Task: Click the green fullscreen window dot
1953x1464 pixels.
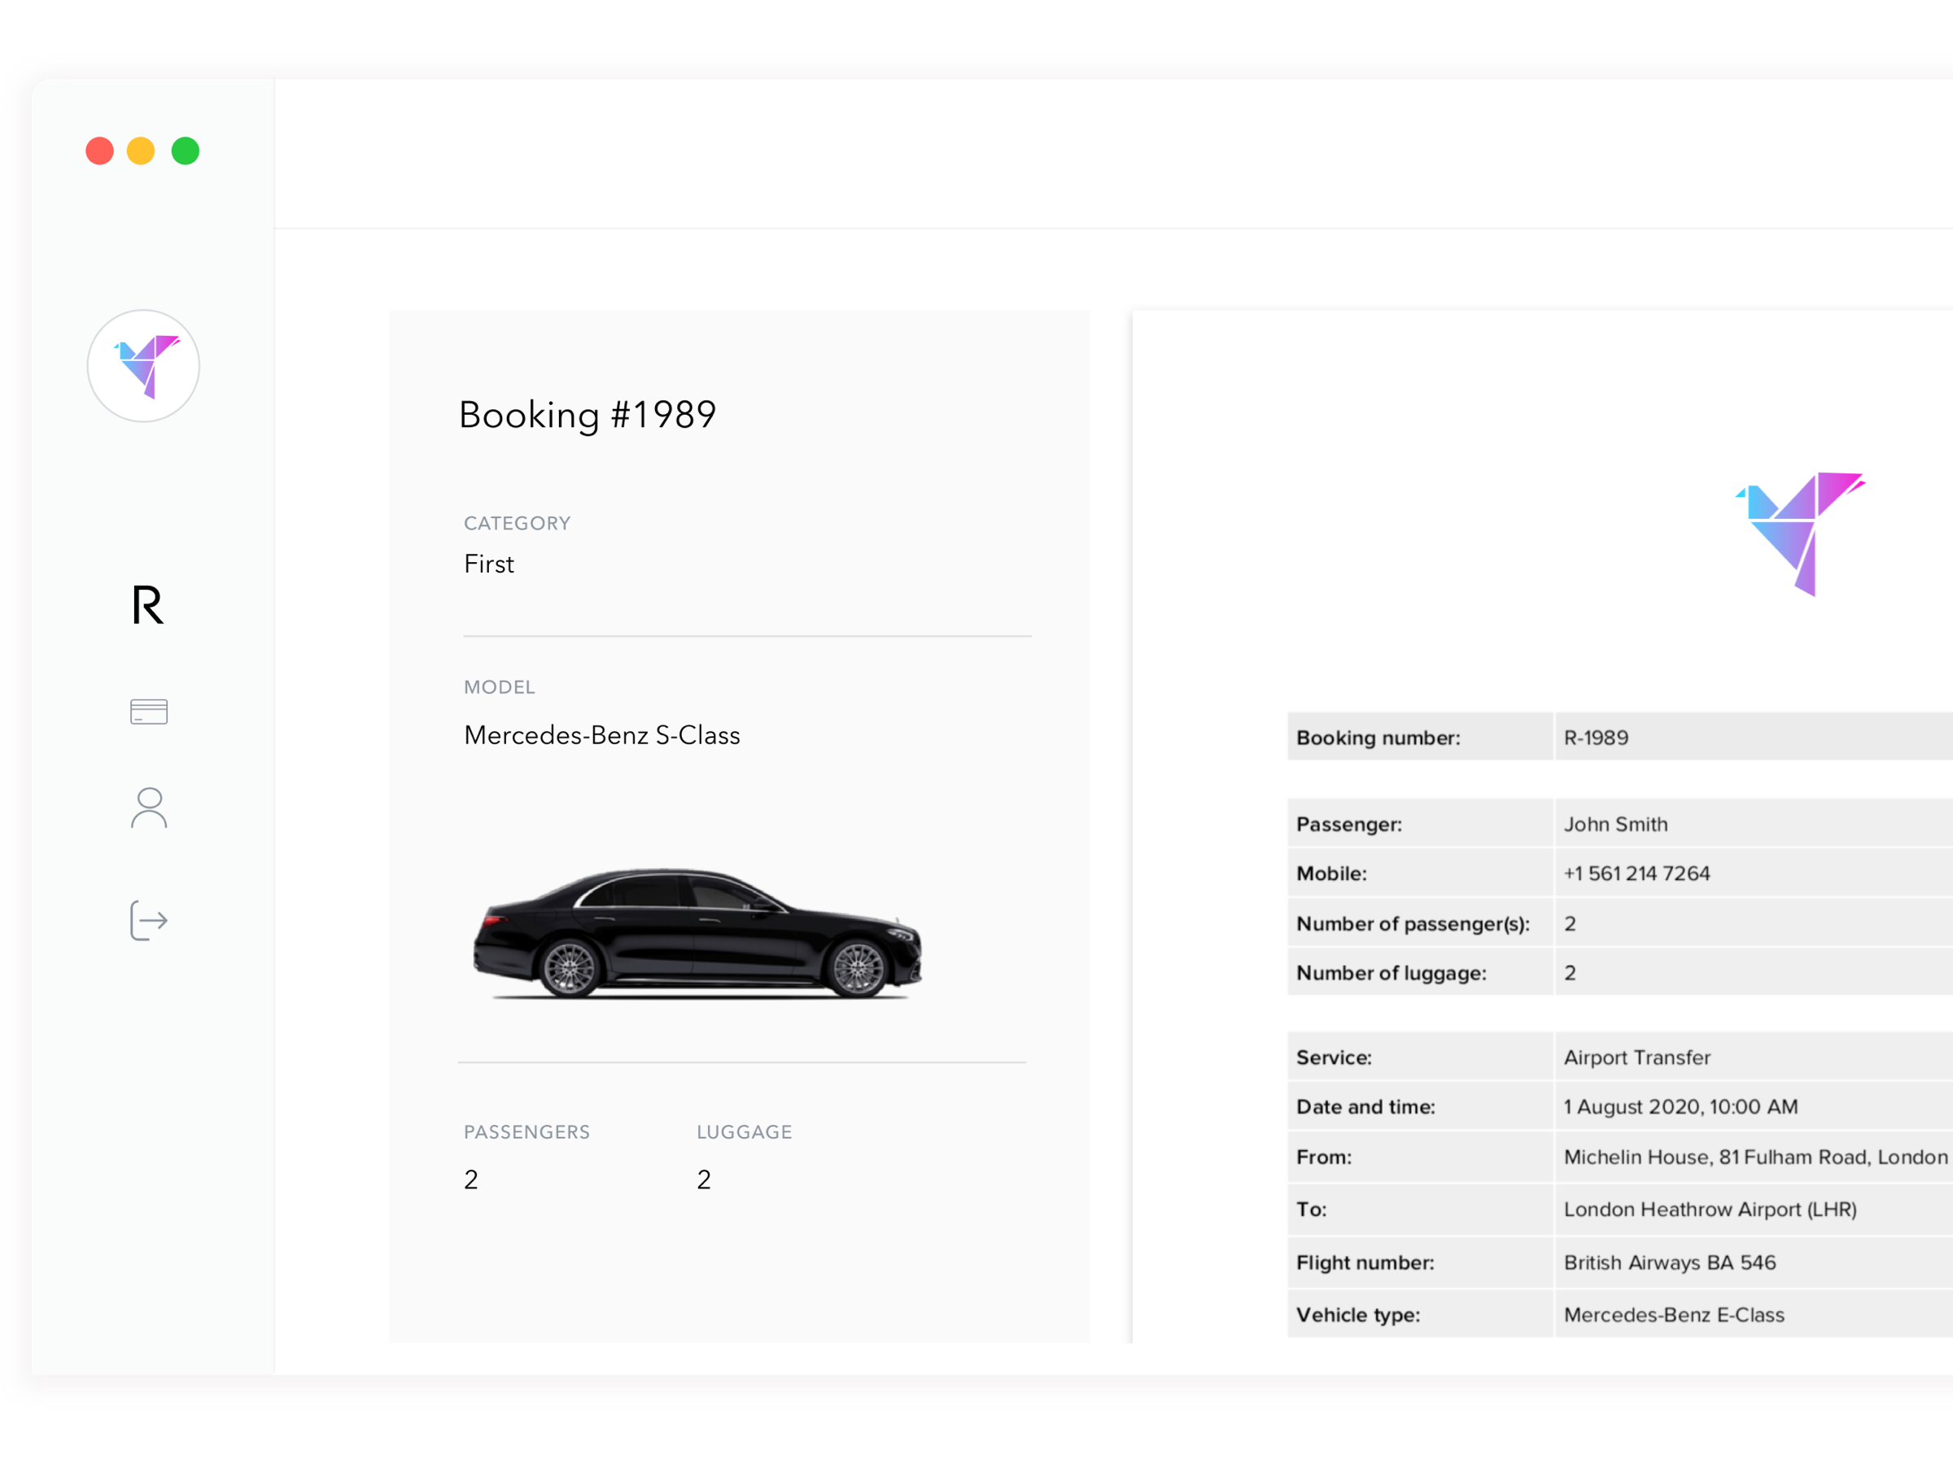Action: [186, 151]
